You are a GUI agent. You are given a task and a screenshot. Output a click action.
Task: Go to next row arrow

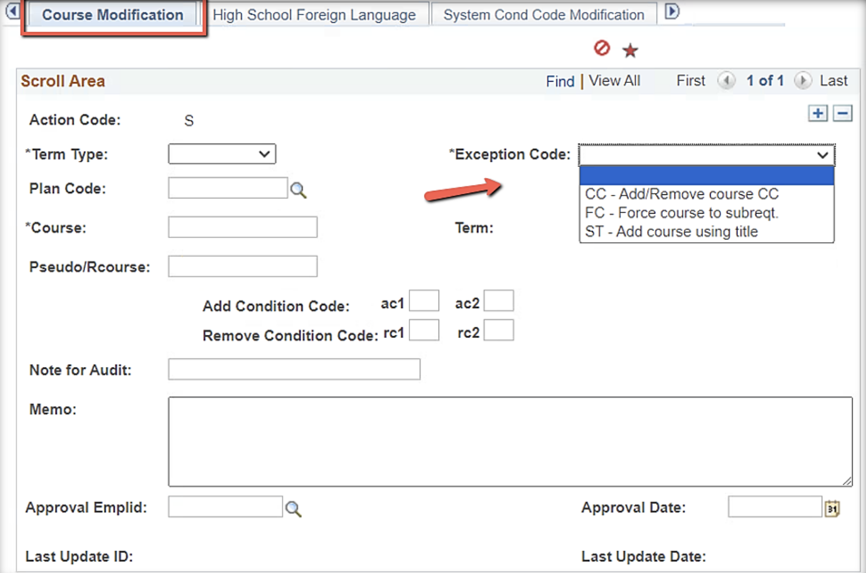[803, 81]
